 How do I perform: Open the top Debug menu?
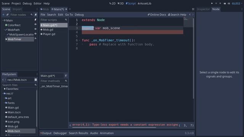tap(27, 3)
